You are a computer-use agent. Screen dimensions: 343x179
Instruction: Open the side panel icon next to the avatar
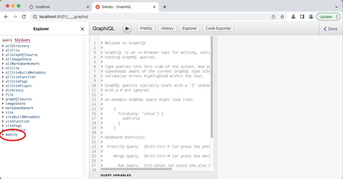(x=302, y=17)
